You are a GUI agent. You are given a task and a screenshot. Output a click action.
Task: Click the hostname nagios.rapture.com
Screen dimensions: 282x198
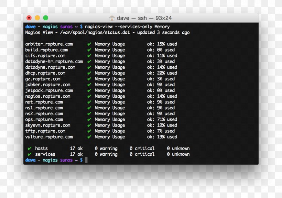[48, 96]
